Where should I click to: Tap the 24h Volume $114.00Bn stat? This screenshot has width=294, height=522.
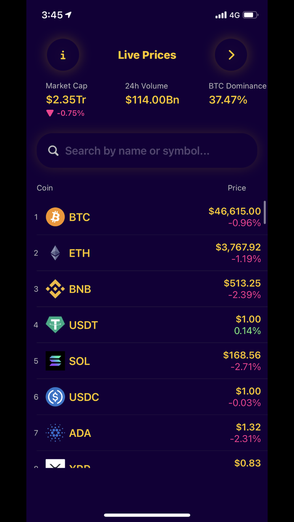pos(152,100)
